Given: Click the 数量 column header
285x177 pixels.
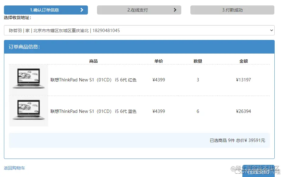Looking at the screenshot, I should click(198, 61).
